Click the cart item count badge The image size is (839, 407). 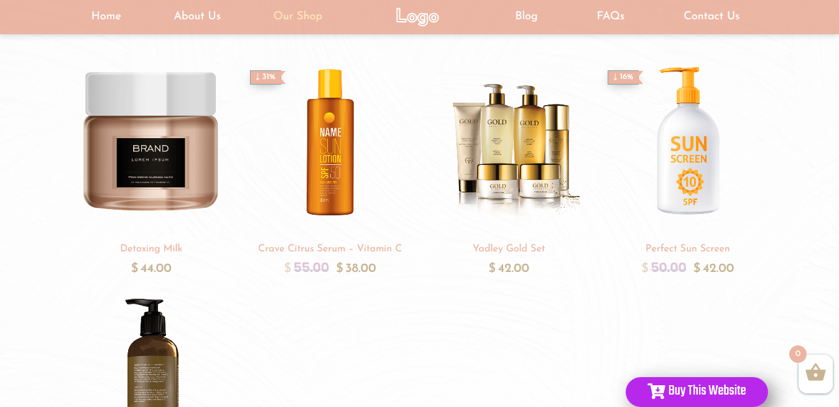click(x=798, y=354)
